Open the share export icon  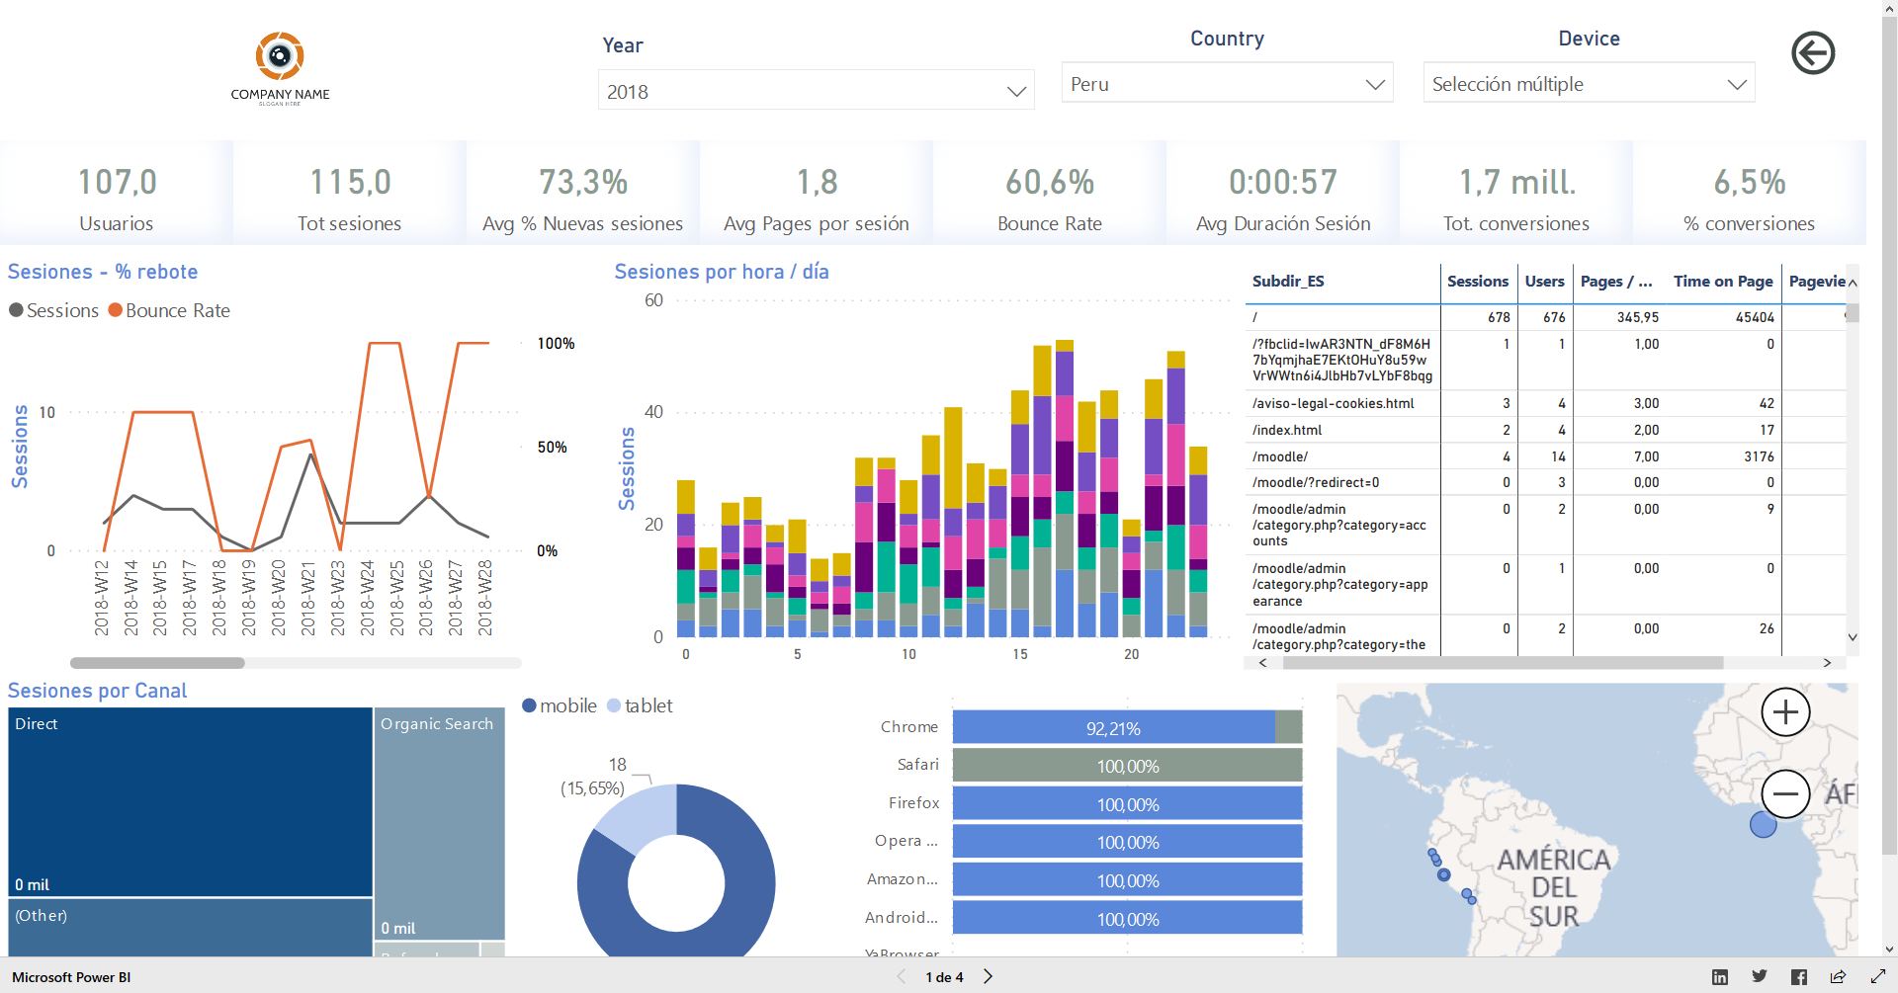pyautogui.click(x=1839, y=977)
